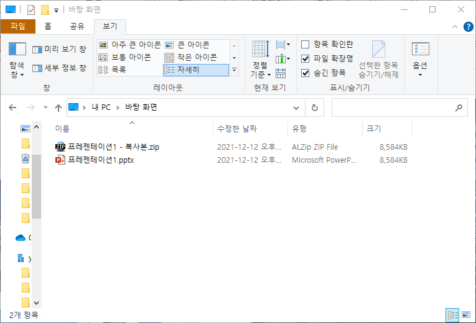Open the add columns dropdown icon
This screenshot has height=323, width=476.
point(282,58)
